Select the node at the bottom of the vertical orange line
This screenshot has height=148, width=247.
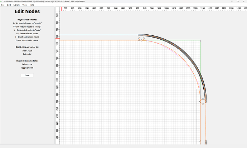click(x=200, y=141)
